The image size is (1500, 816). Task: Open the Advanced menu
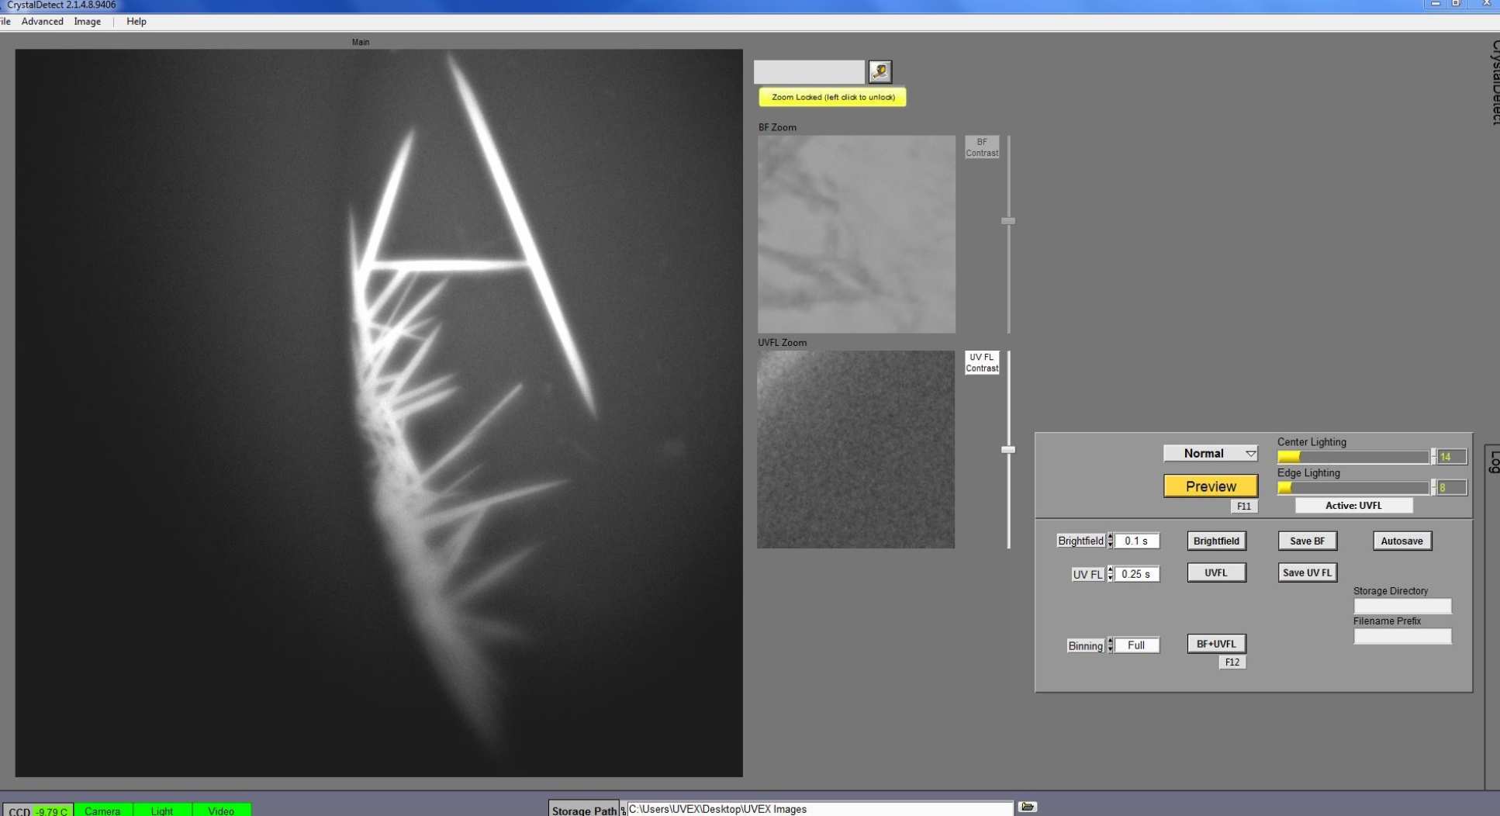[x=42, y=22]
